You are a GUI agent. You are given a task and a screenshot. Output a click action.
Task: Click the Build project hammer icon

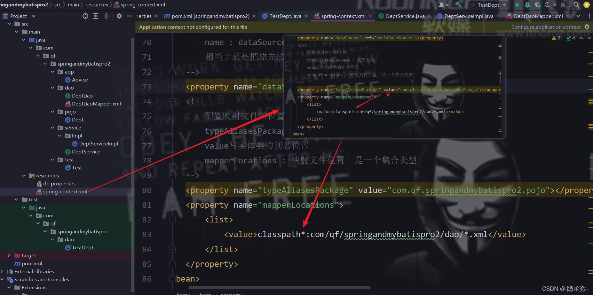click(458, 5)
